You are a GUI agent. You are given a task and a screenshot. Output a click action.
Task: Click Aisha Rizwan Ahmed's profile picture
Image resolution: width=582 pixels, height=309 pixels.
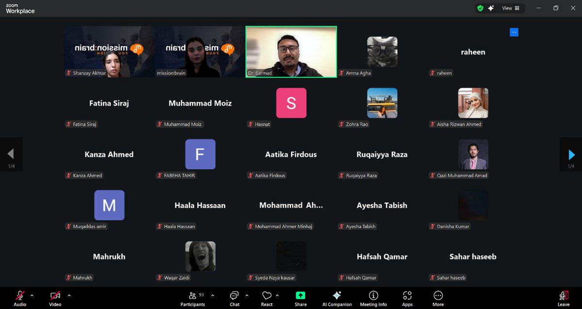point(473,103)
